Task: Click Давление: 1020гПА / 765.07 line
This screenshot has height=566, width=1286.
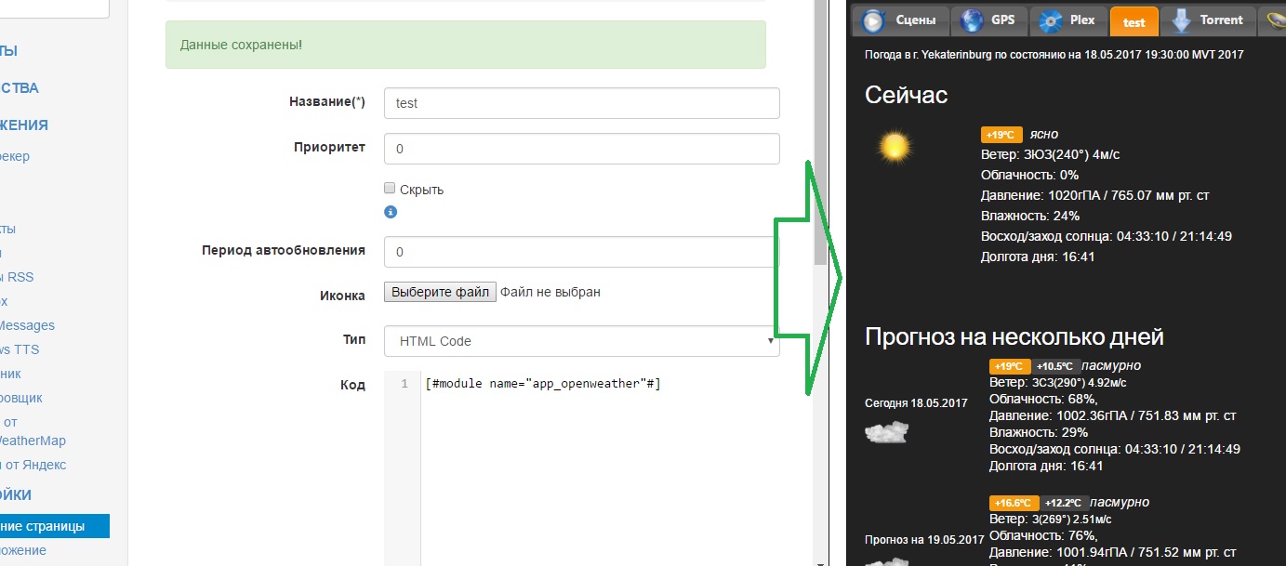Action: coord(1094,195)
